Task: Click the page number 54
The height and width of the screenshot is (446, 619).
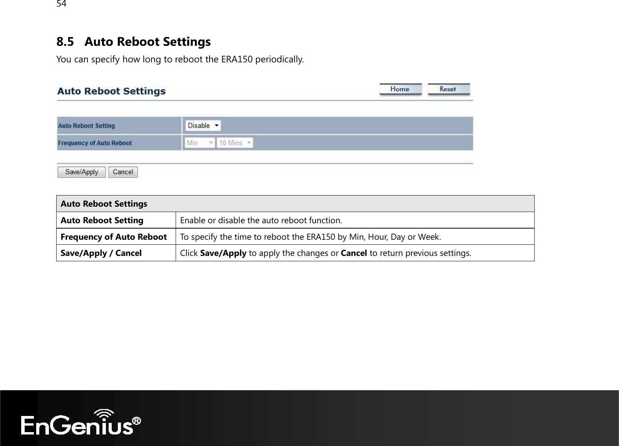Action: pyautogui.click(x=61, y=4)
